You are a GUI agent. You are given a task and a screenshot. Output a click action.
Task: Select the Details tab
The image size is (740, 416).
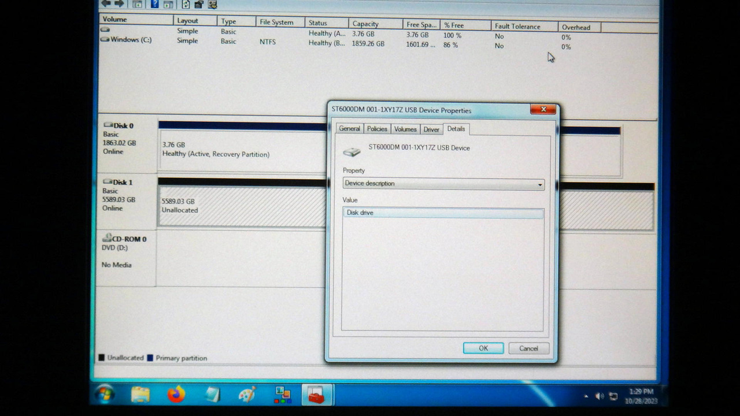(x=456, y=129)
